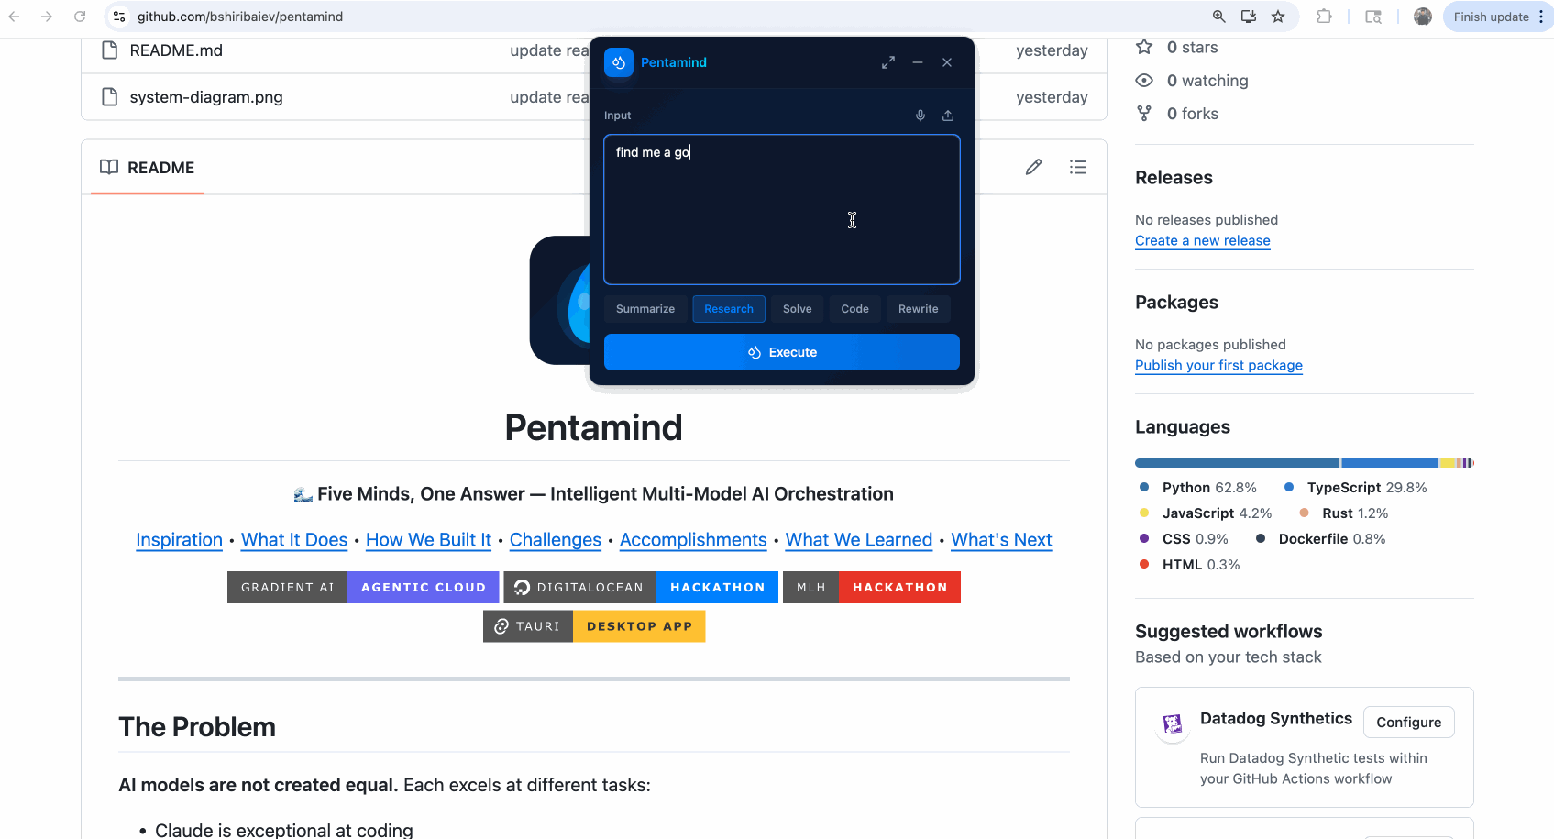The image size is (1554, 839).
Task: Click the zoom magnifier in the address bar
Action: coord(1218,17)
